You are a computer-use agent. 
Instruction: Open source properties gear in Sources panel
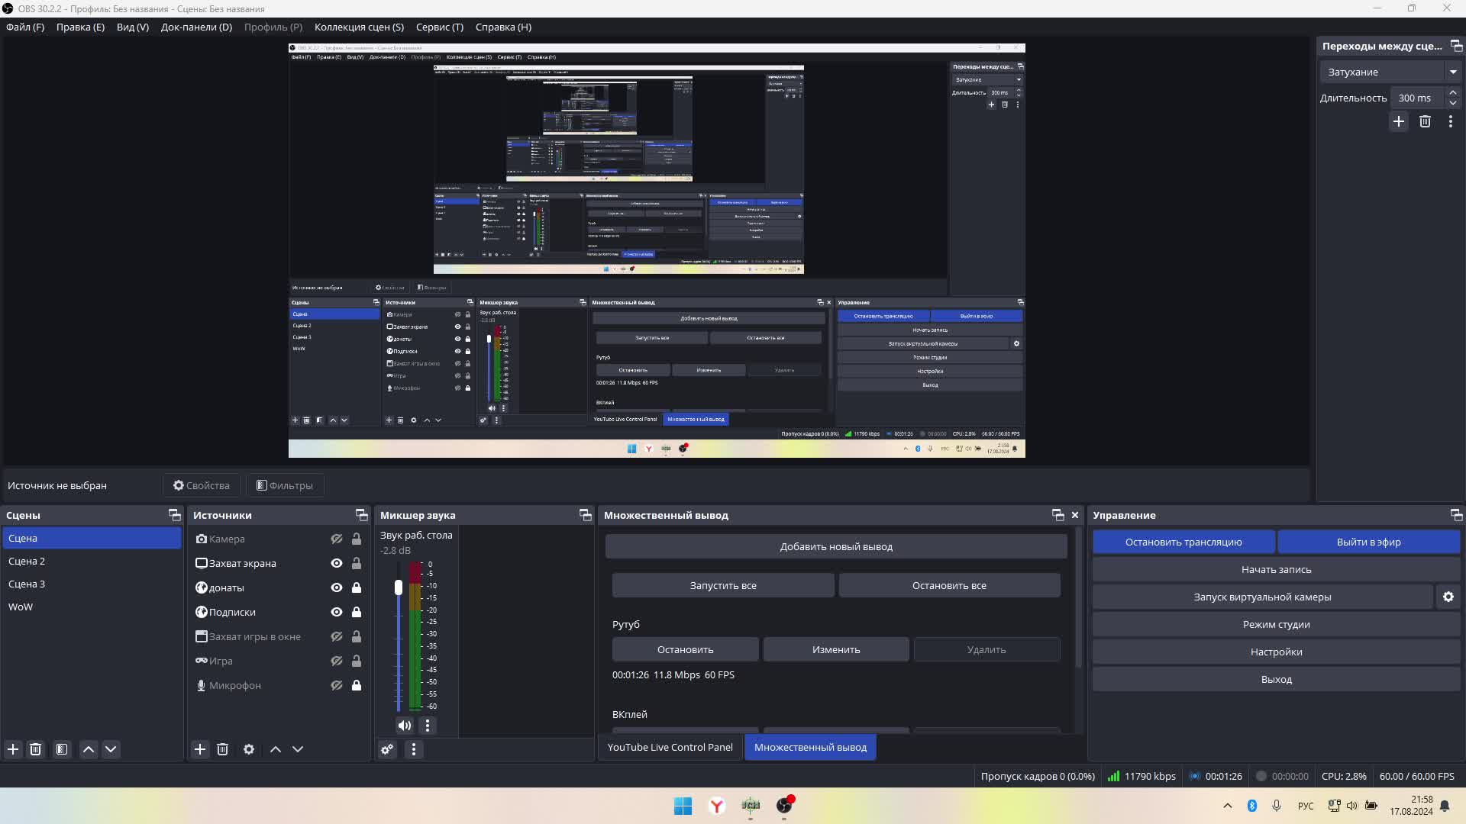tap(249, 749)
